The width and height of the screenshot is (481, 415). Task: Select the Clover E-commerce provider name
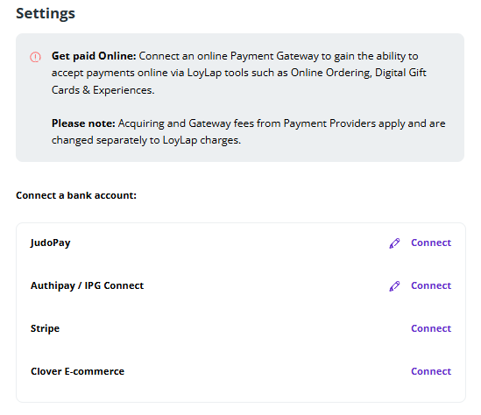point(78,371)
